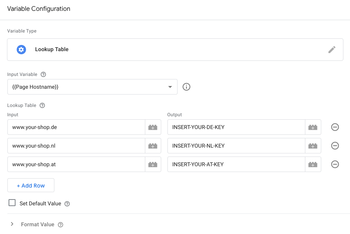Click the info icon beside Page Hostname dropdown
This screenshot has height=234, width=350.
pos(186,87)
